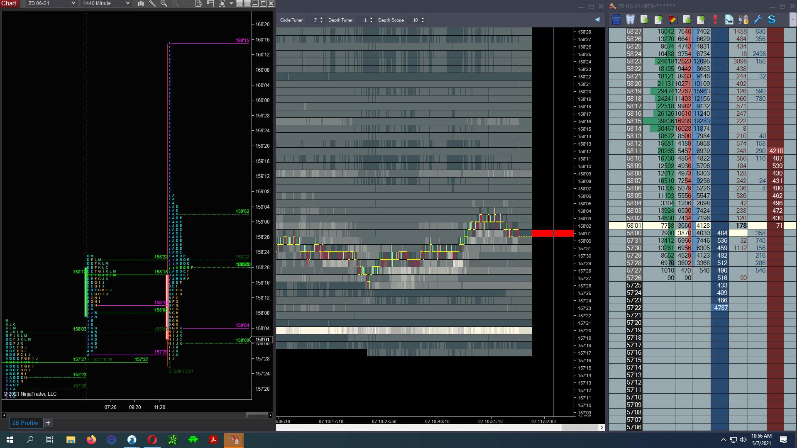The image size is (797, 448).
Task: Expand the DOM toolbar overflow dropdown
Action: pyautogui.click(x=792, y=19)
